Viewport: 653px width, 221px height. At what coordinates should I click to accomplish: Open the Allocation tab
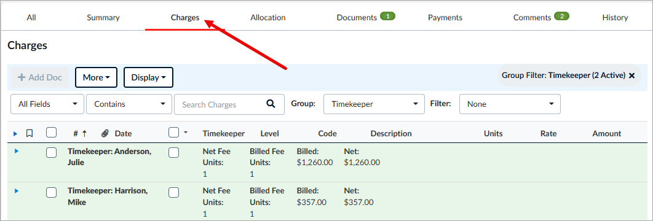(x=268, y=17)
